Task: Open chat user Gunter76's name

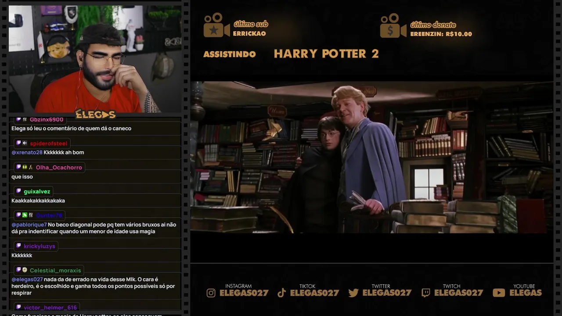Action: tap(49, 215)
